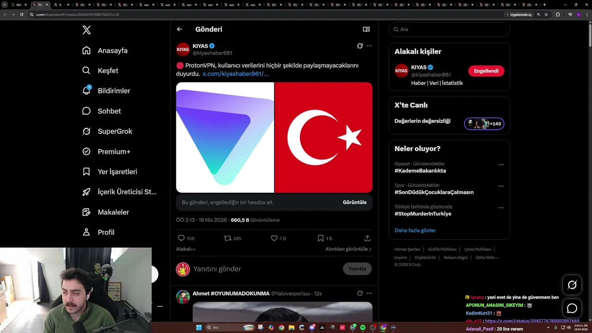Click the Ara search box on X
Viewport: 592px width, 333px height.
tap(449, 29)
